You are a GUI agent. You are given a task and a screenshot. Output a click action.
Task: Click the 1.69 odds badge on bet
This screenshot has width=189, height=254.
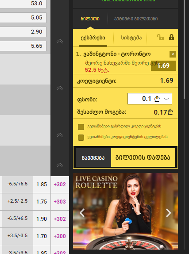click(163, 65)
